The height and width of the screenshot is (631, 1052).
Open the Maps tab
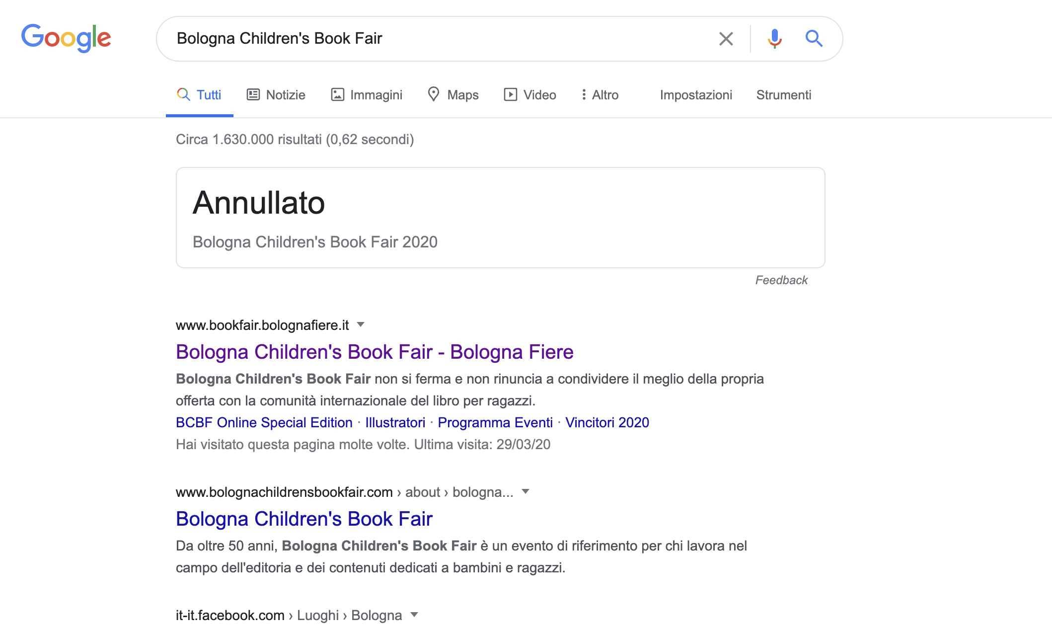coord(453,95)
